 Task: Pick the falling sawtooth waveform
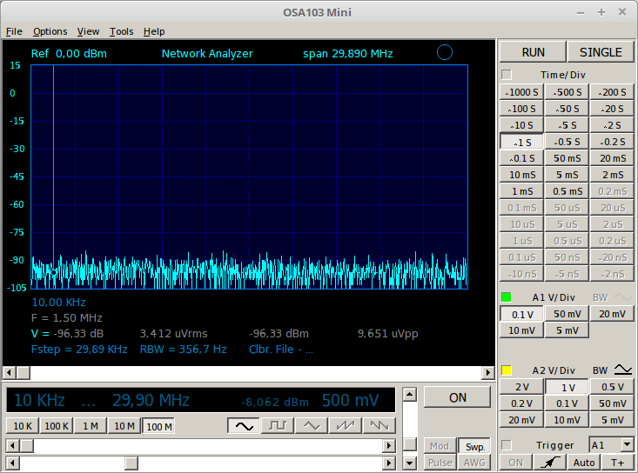[377, 426]
